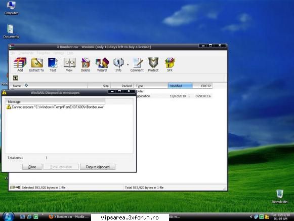Launch Internet Explorer from quick launch
294x221 pixels.
(29, 216)
